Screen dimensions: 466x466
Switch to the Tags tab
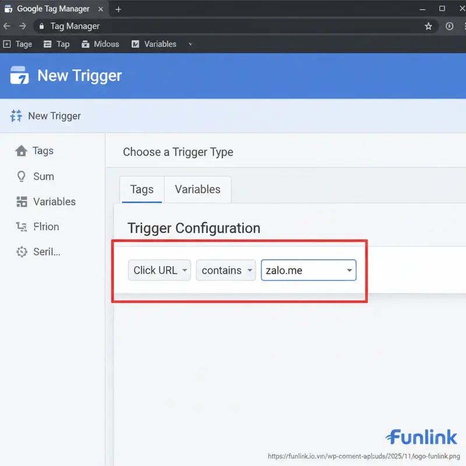(142, 189)
